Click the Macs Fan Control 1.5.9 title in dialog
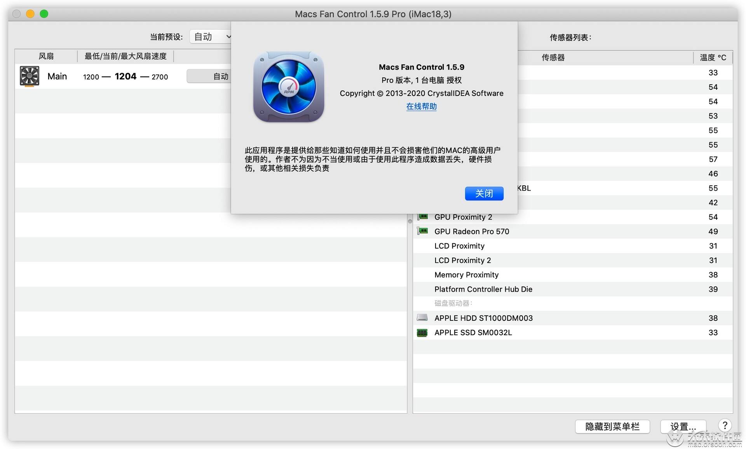The width and height of the screenshot is (746, 449). click(422, 67)
